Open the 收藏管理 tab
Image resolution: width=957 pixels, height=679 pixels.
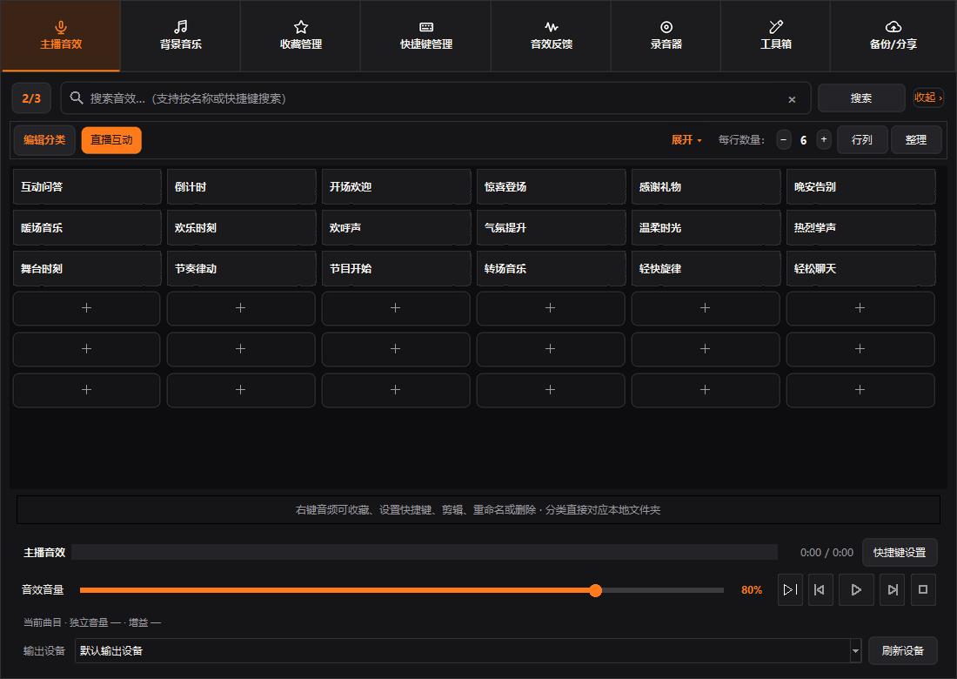point(301,36)
